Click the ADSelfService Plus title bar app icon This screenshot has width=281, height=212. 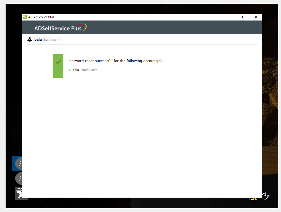click(x=25, y=17)
